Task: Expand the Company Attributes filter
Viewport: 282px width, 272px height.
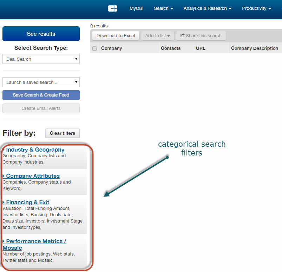Action: 33,176
